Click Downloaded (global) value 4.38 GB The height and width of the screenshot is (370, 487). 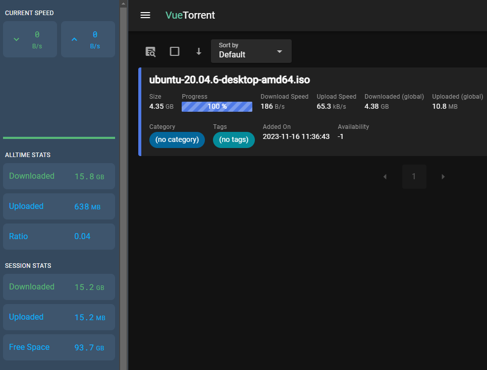tap(376, 107)
